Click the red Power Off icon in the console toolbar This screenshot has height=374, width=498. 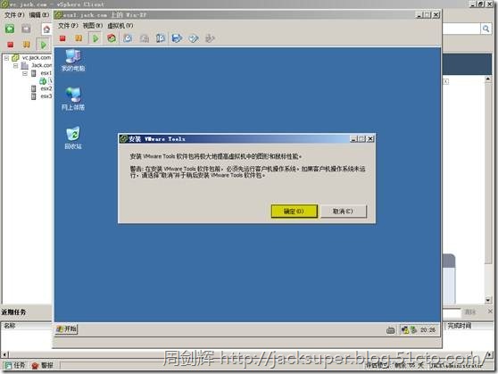[62, 38]
